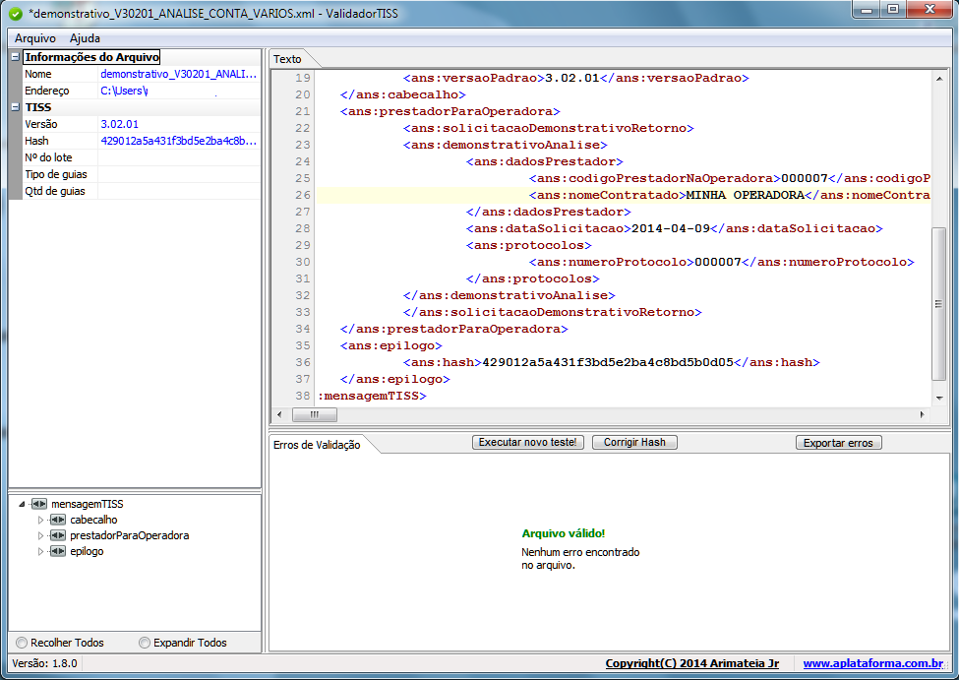Screen dimensions: 959x680
Task: Click the Copyright(C) 2014 Arimateia Jr text
Action: point(691,663)
